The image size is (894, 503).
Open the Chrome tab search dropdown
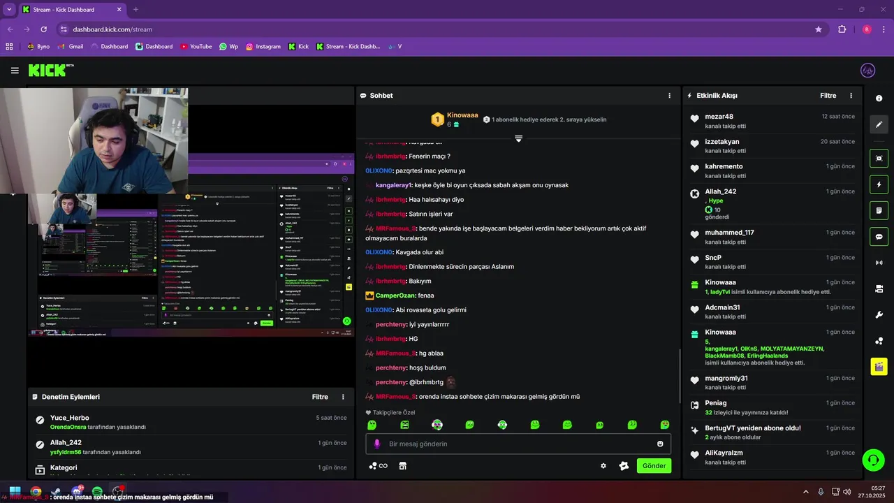click(x=9, y=10)
